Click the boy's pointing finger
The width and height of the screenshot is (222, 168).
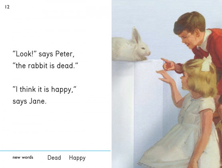pyautogui.click(x=164, y=60)
